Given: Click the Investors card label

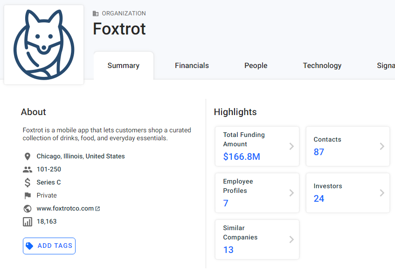Looking at the screenshot, I should tap(328, 186).
